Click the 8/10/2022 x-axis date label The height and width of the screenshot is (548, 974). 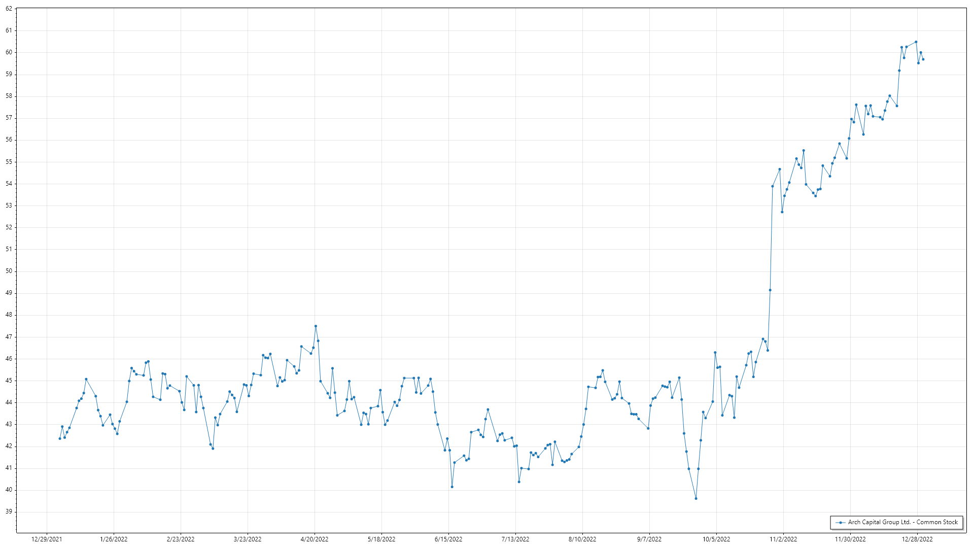[582, 539]
